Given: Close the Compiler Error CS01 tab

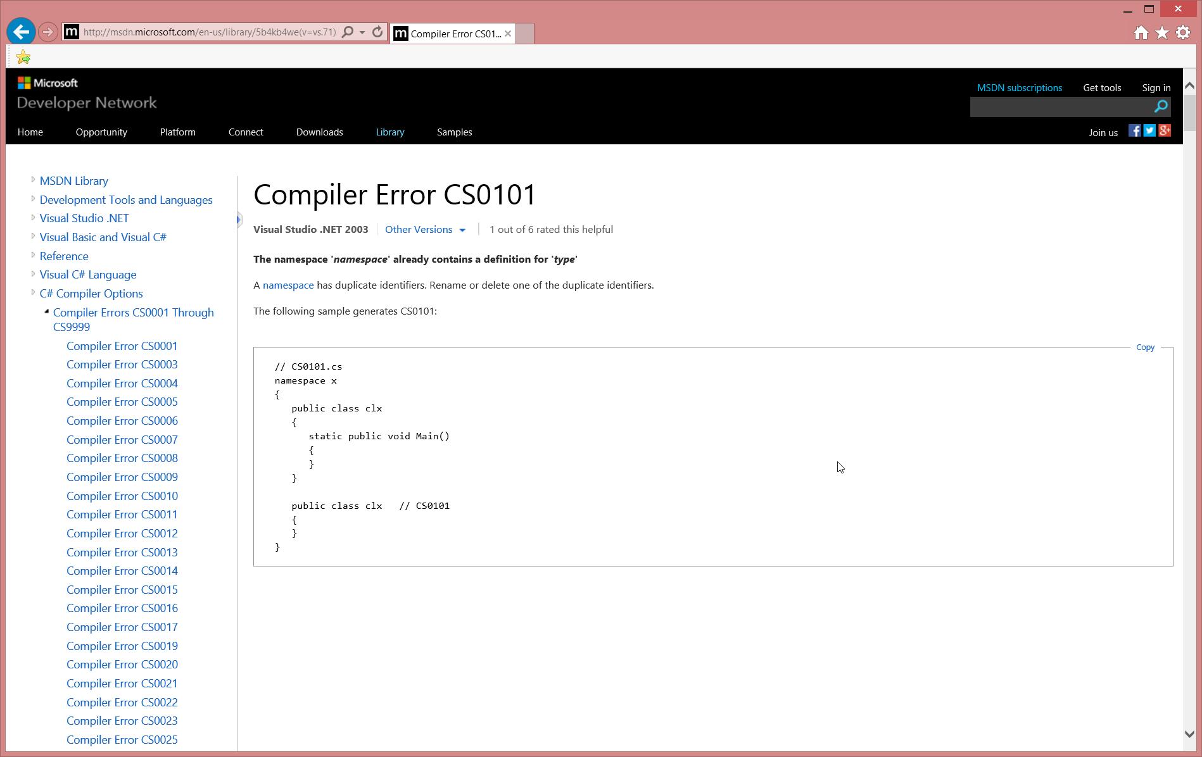Looking at the screenshot, I should pyautogui.click(x=508, y=34).
